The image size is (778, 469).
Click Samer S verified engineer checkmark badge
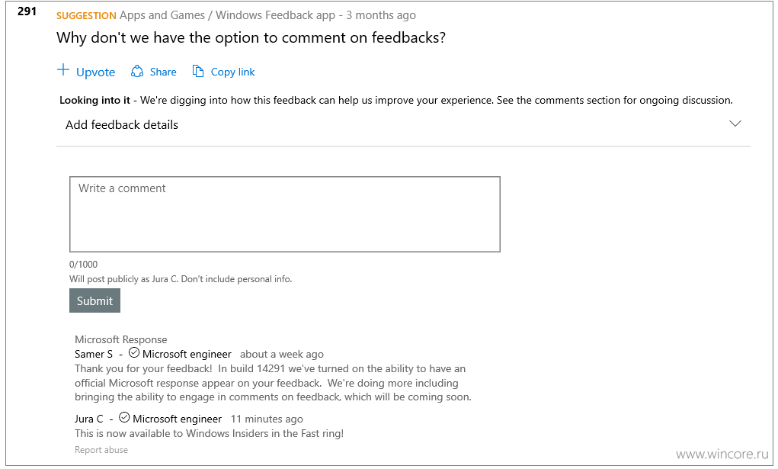point(134,353)
